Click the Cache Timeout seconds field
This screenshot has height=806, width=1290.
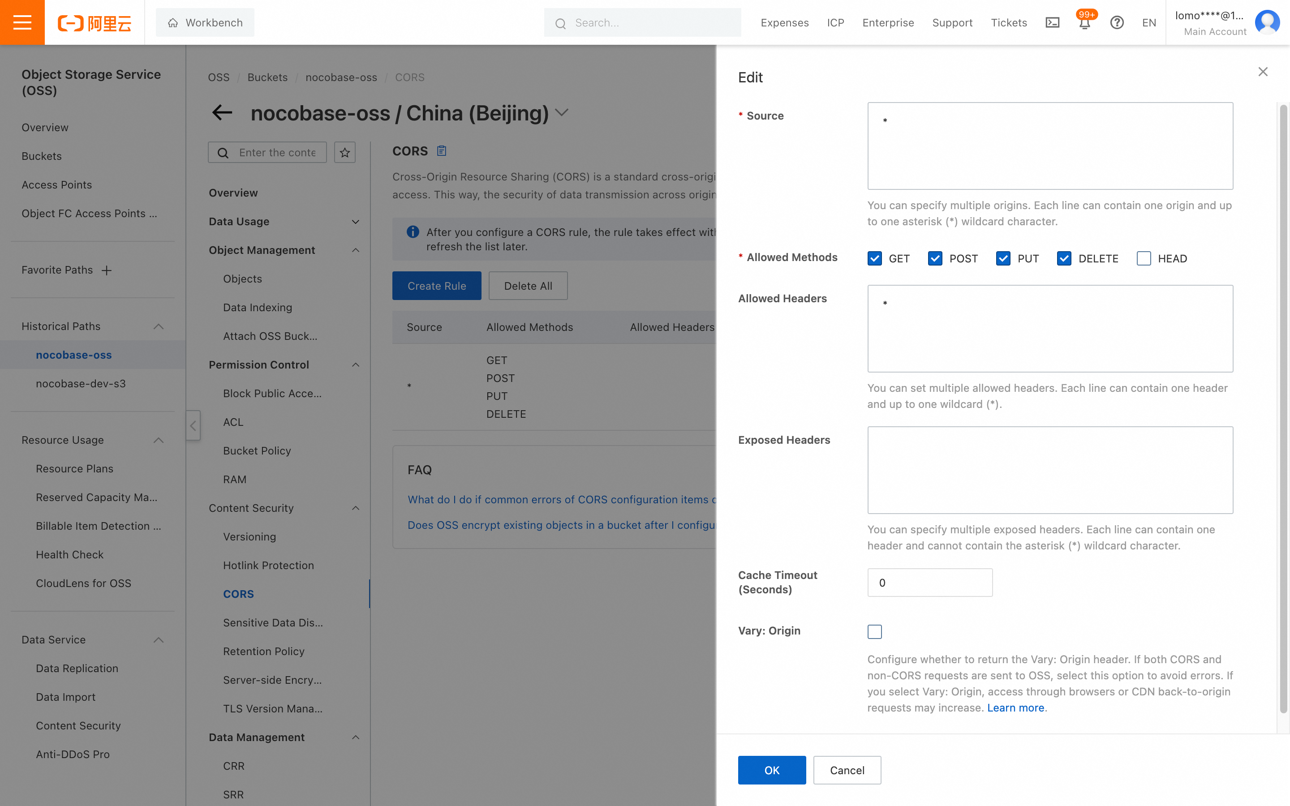click(x=930, y=583)
